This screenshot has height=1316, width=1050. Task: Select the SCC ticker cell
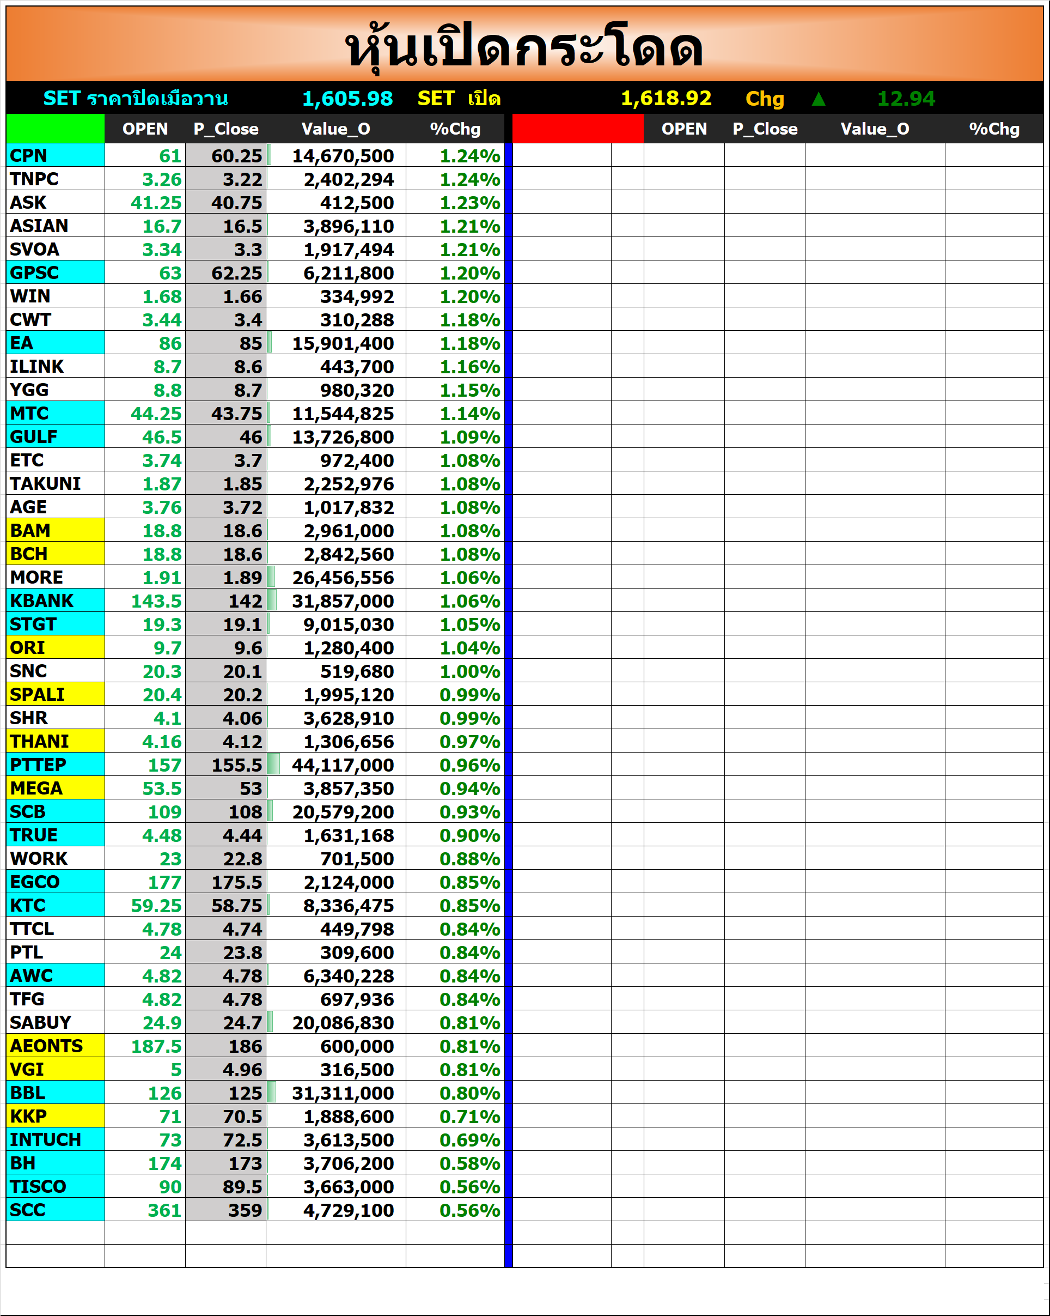pos(56,1209)
